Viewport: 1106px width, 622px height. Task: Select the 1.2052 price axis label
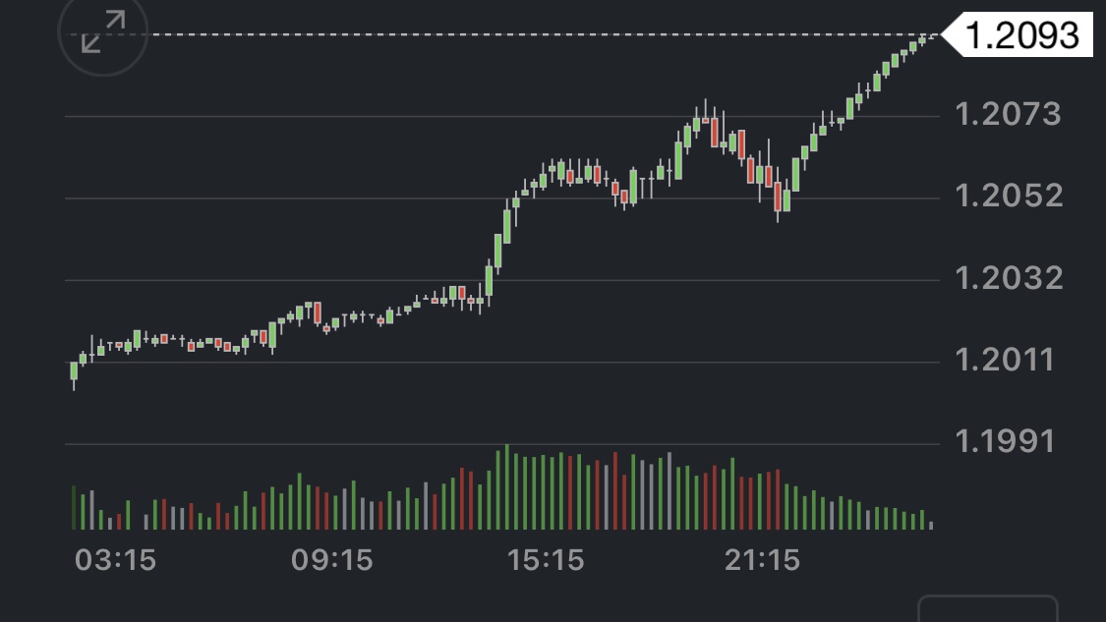(x=1009, y=196)
